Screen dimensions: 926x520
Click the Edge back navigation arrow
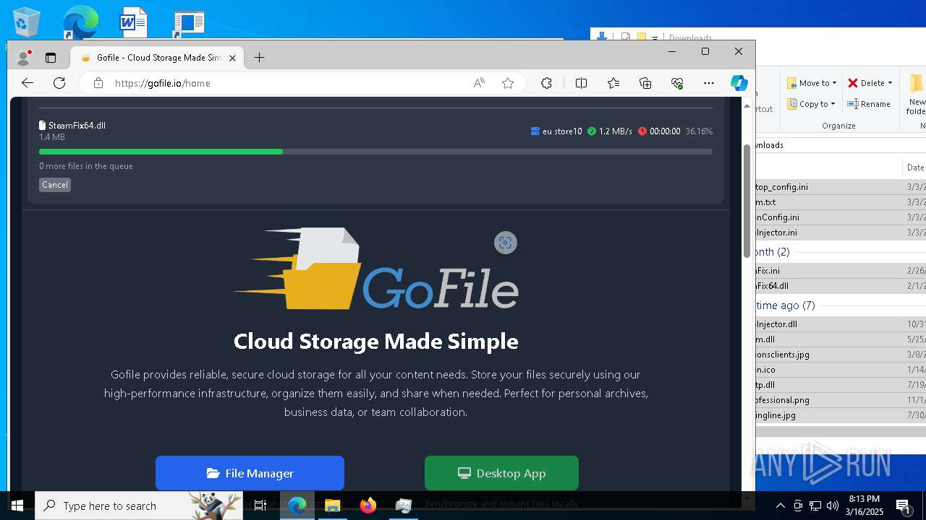tap(27, 83)
